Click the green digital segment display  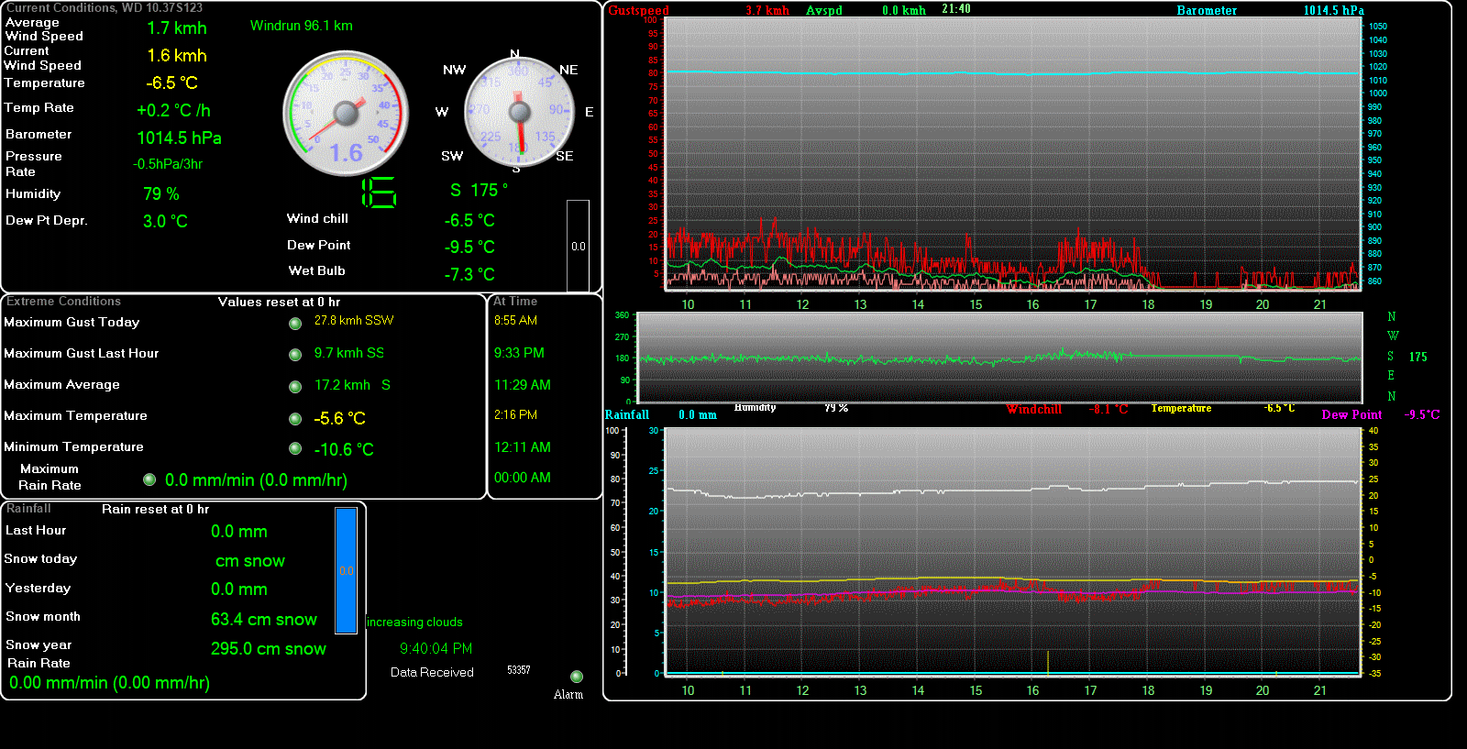(379, 192)
